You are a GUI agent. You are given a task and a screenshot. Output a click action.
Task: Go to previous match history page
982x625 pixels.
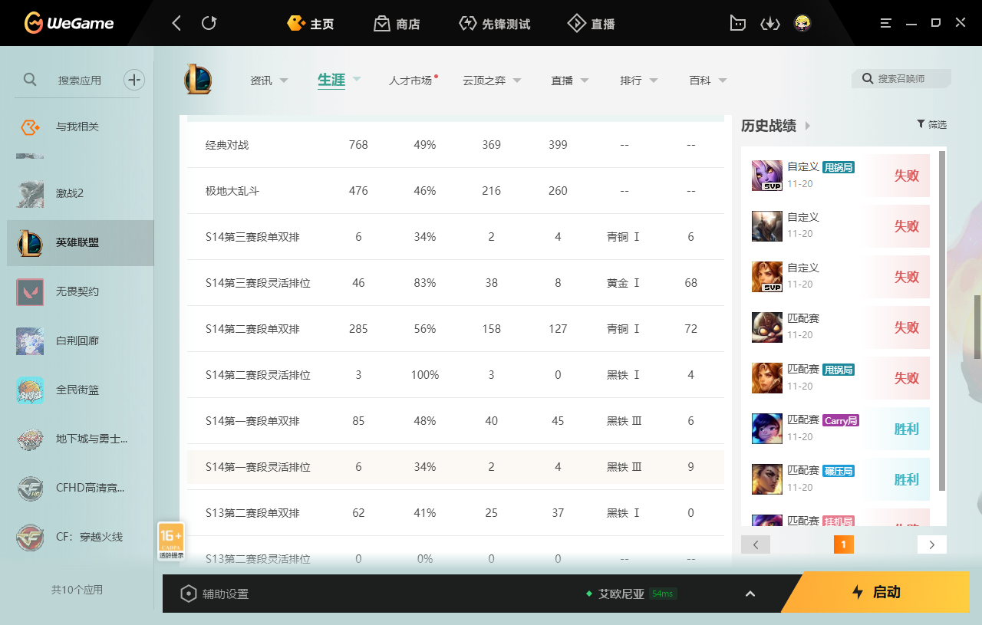click(x=756, y=544)
